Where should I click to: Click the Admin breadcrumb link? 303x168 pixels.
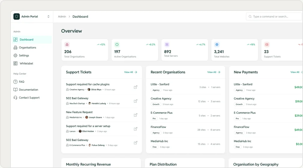[62, 16]
